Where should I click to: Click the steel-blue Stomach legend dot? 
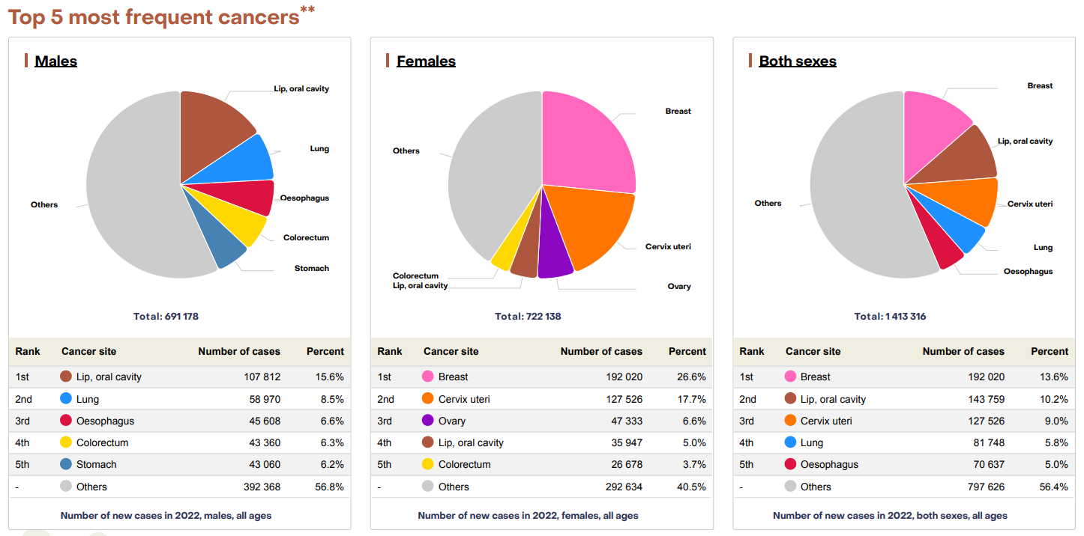coord(66,464)
